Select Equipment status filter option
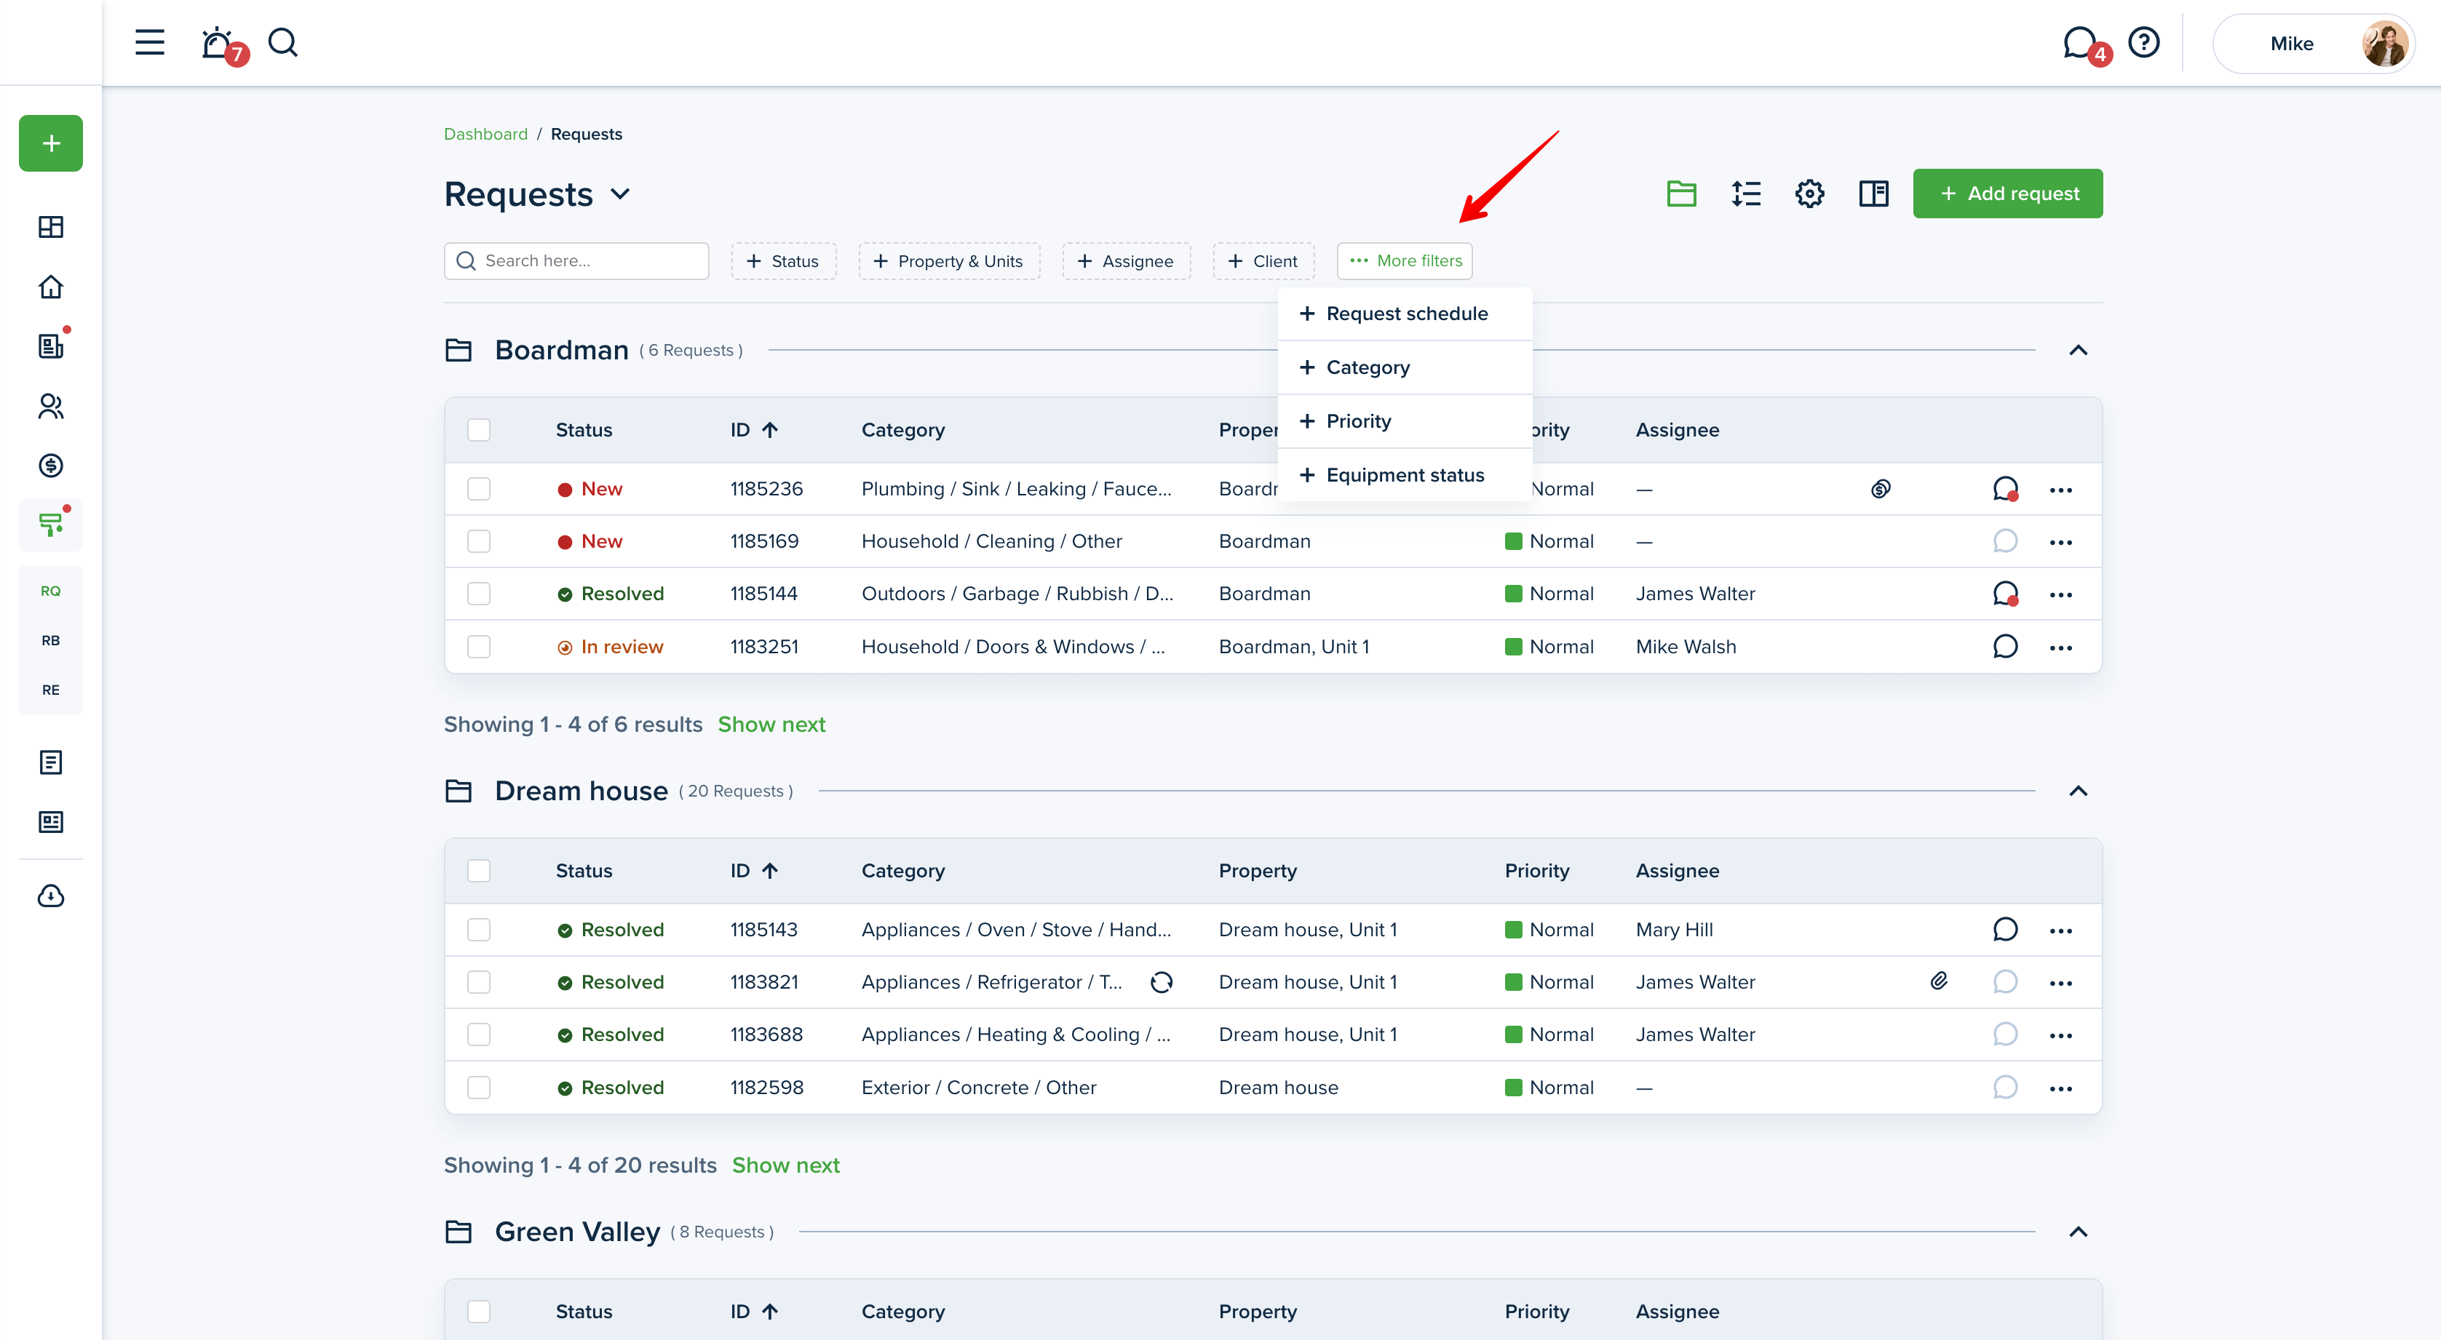This screenshot has height=1340, width=2441. pos(1405,475)
